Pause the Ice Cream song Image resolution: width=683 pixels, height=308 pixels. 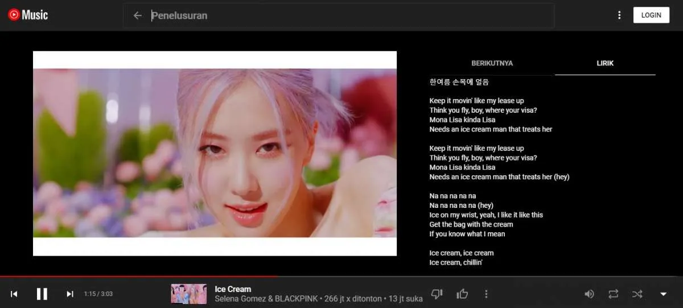(x=42, y=294)
